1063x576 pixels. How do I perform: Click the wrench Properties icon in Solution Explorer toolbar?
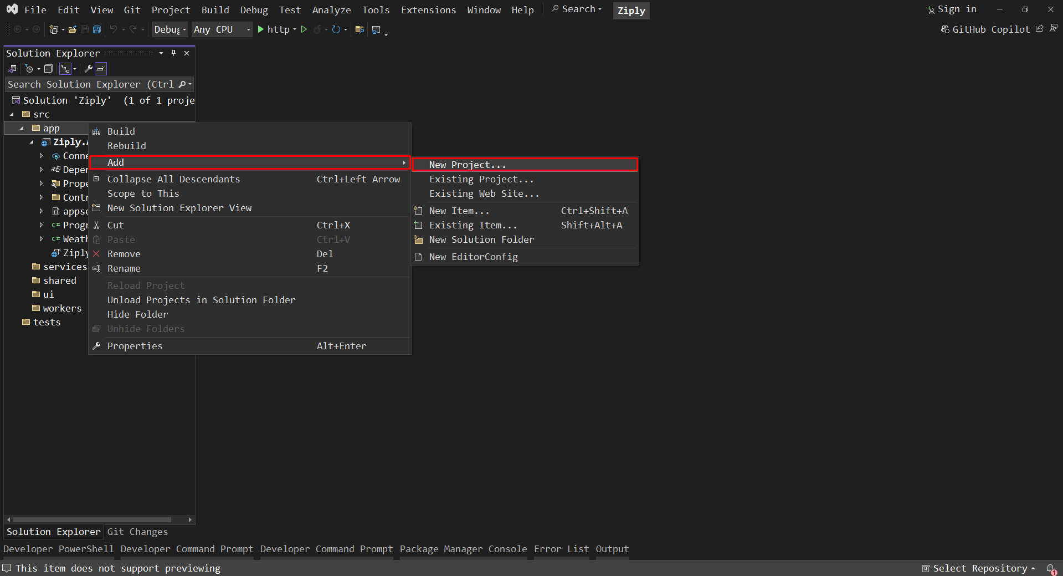tap(88, 69)
